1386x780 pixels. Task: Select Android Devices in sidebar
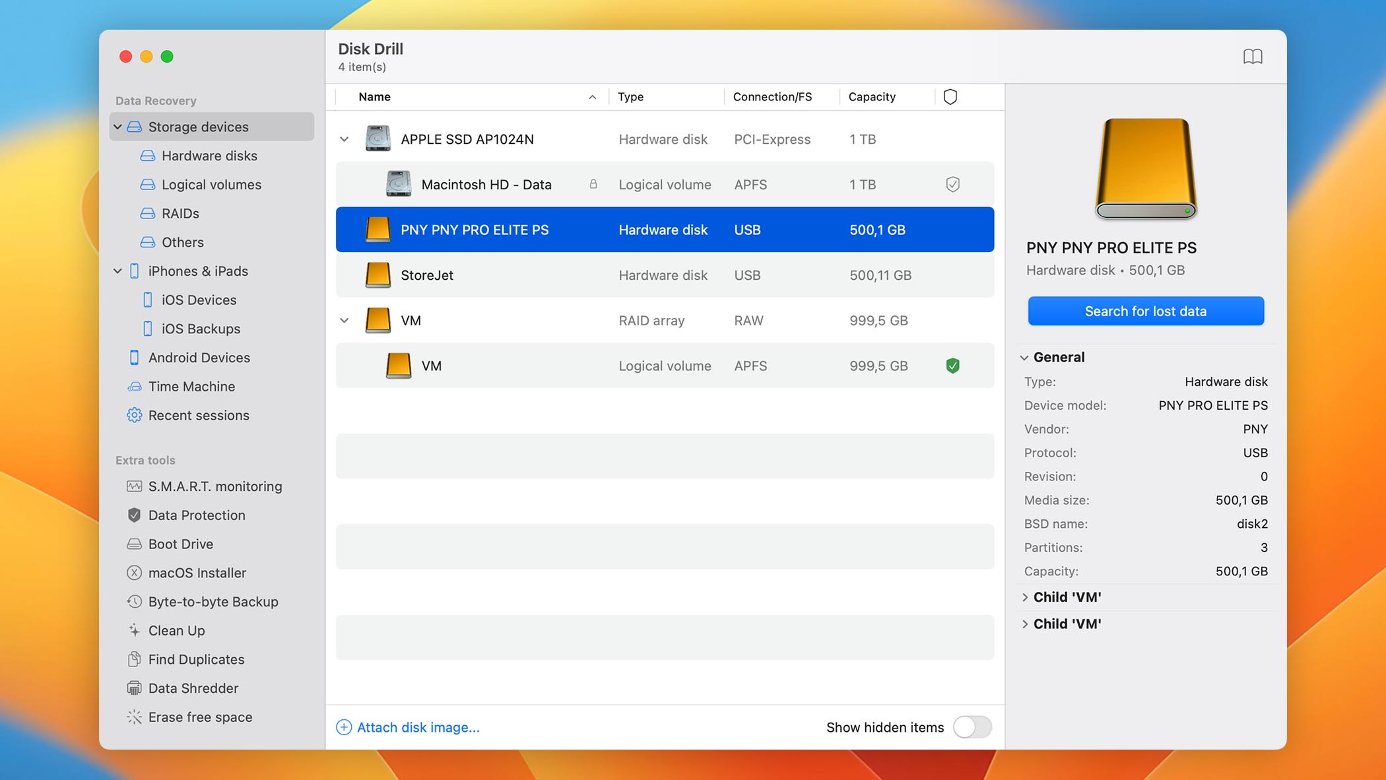point(189,358)
